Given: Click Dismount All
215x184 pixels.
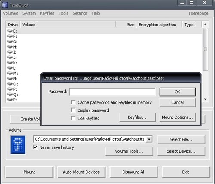Looking at the screenshot, I should click(133, 172).
